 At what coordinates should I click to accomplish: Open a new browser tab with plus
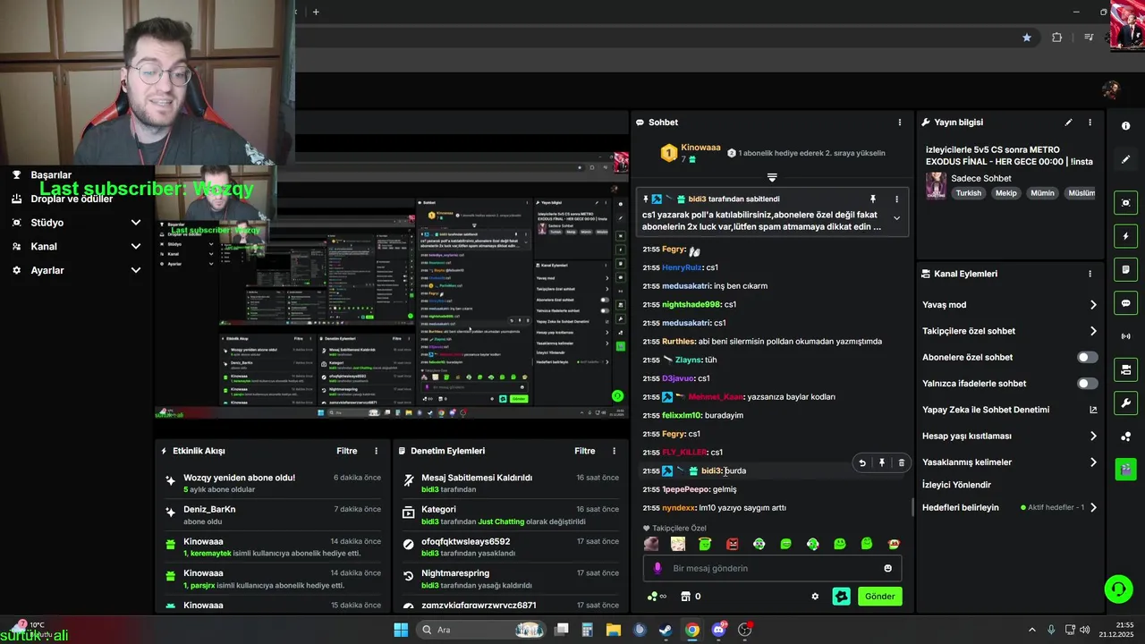(x=316, y=12)
